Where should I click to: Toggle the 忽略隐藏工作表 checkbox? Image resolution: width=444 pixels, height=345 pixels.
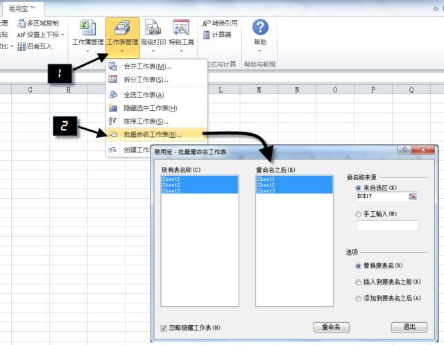164,328
